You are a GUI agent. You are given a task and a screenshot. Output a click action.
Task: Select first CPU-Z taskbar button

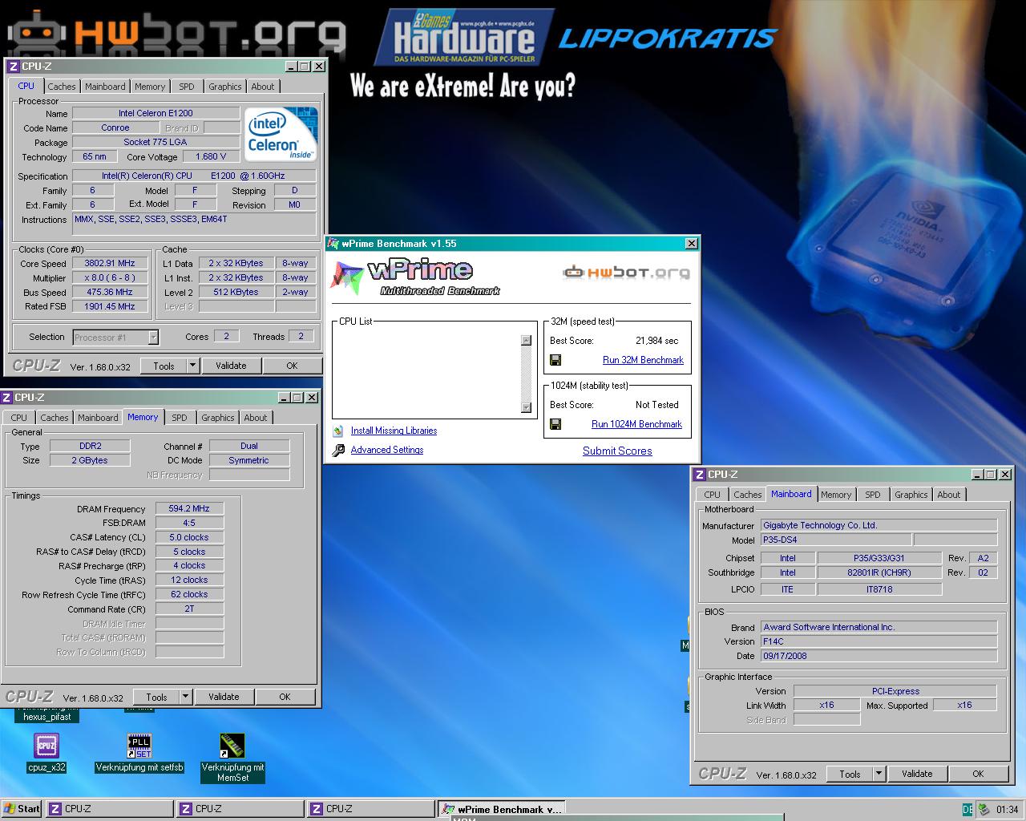(x=110, y=809)
